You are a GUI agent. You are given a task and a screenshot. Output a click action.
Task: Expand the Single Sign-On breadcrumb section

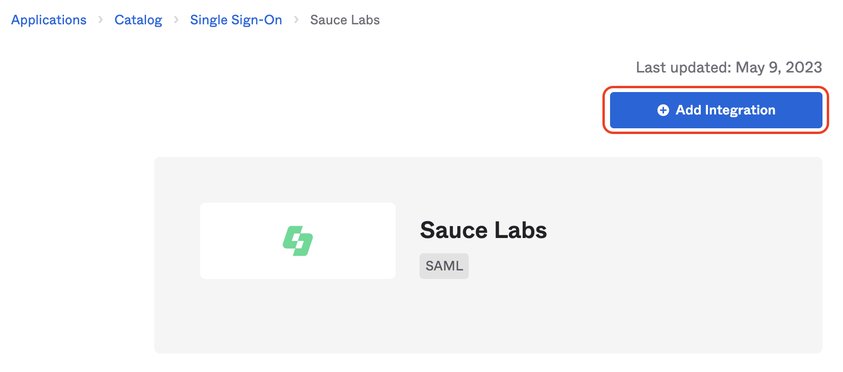(x=236, y=20)
